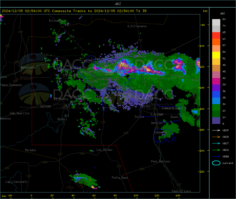Viewport: 236px width, 199px height.
Task: Click the 'Pampa_Diamante' map label
Action: [x=11, y=85]
